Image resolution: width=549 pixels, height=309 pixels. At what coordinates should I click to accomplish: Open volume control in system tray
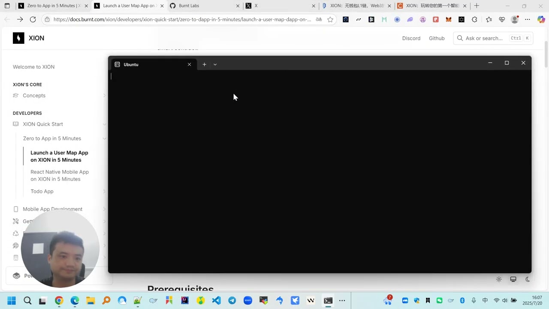point(505,300)
